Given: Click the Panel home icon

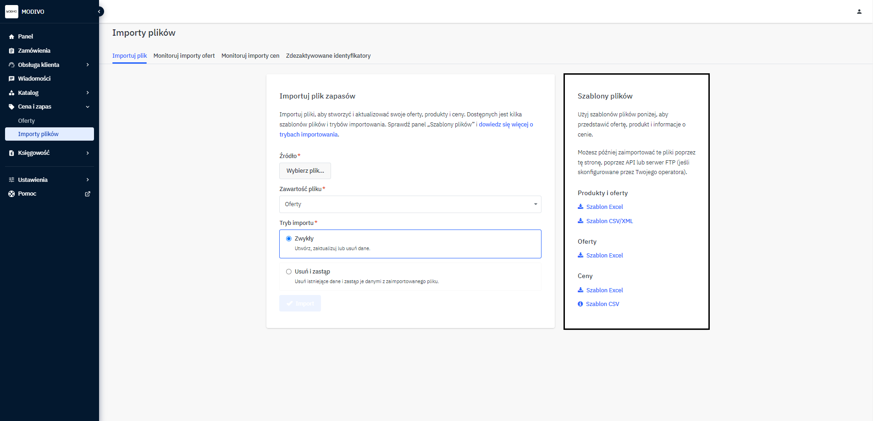Looking at the screenshot, I should (11, 37).
